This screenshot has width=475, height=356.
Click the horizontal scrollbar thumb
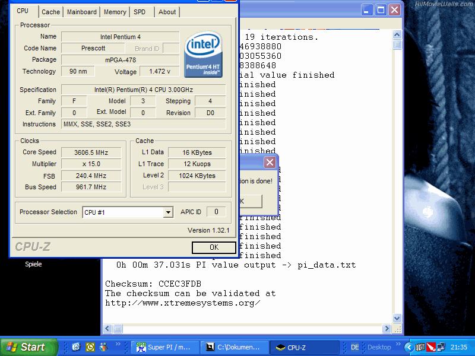(118, 329)
